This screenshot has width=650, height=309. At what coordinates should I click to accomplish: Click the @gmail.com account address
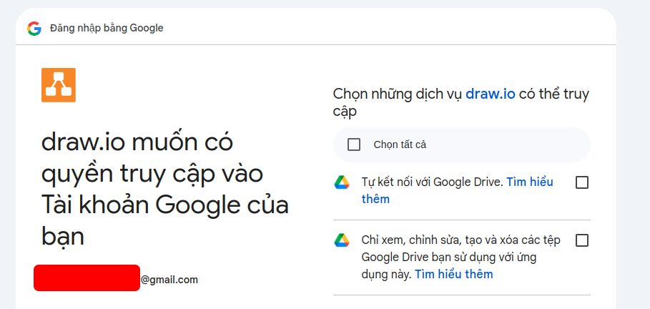pos(169,280)
